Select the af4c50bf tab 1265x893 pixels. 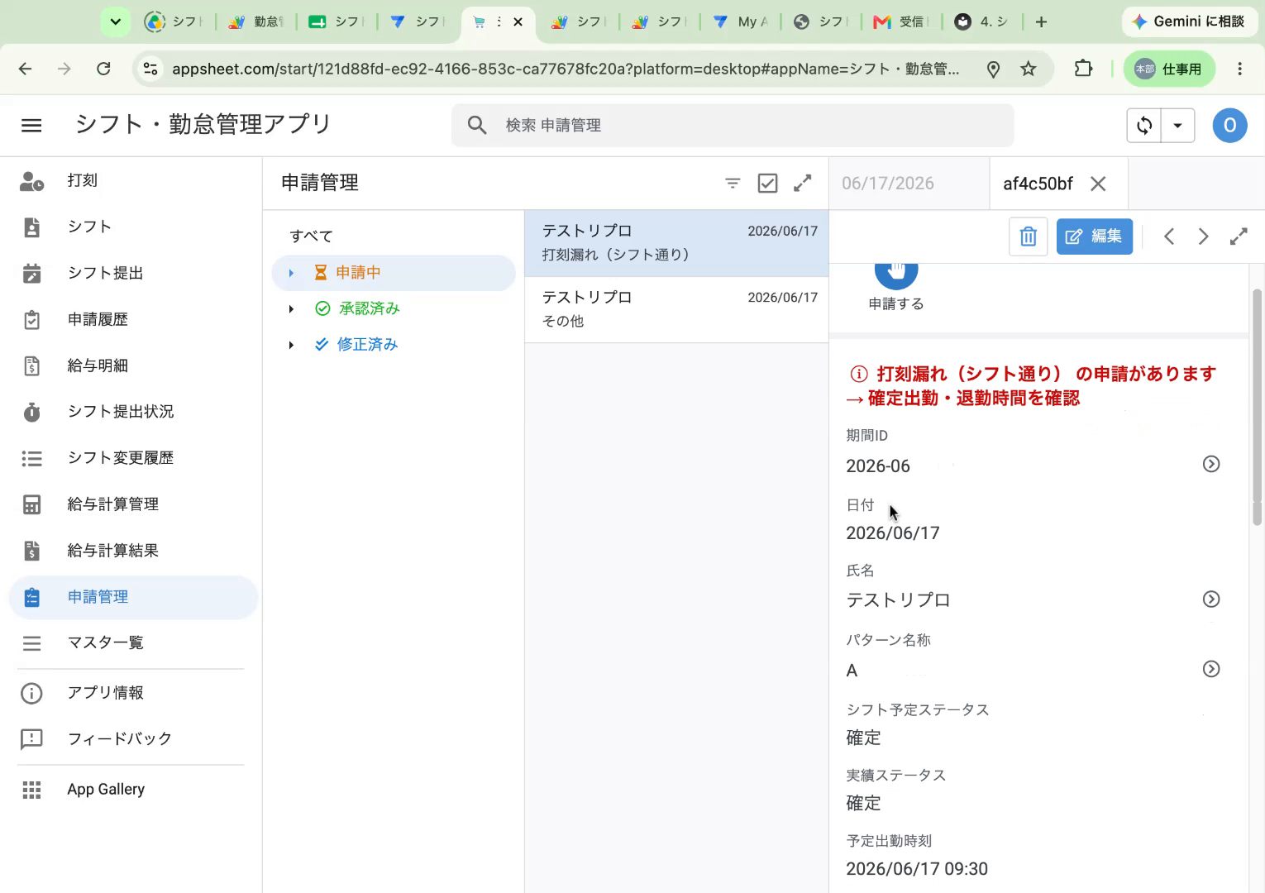[x=1038, y=184]
